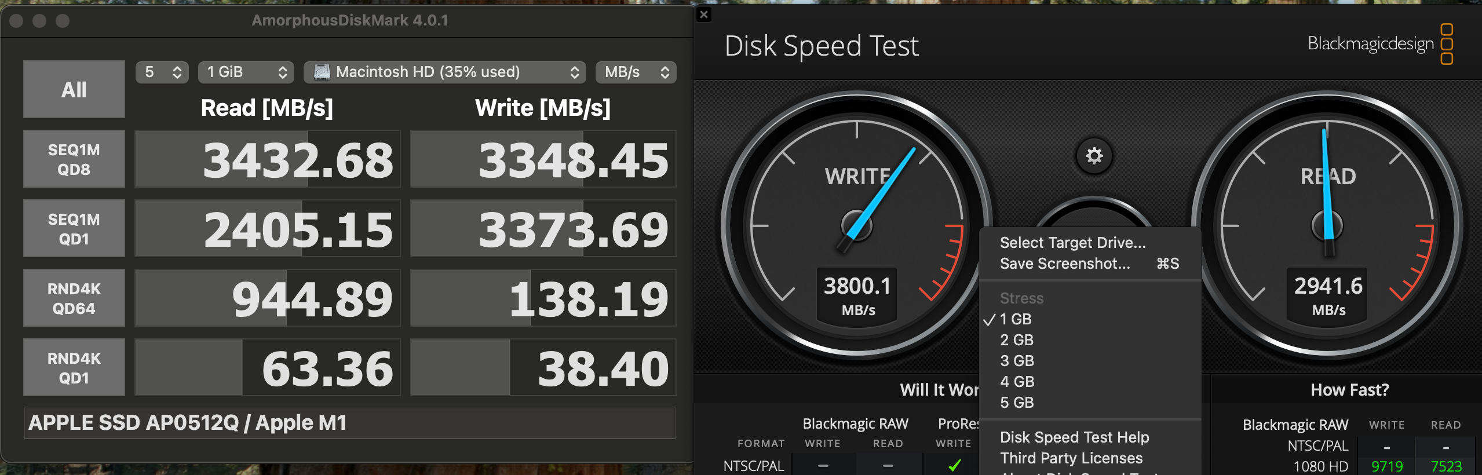Viewport: 1482px width, 475px height.
Task: Open the MB/s units dropdown
Action: click(636, 72)
